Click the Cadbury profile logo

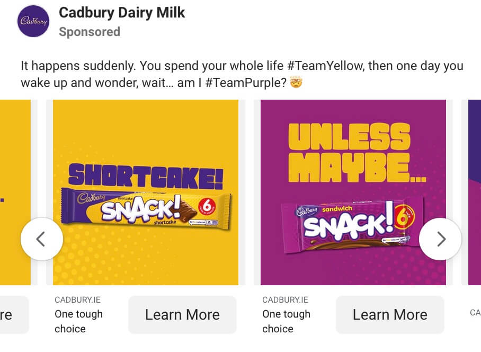33,21
